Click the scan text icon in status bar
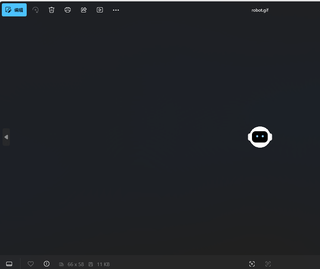The height and width of the screenshot is (269, 320). 268,264
